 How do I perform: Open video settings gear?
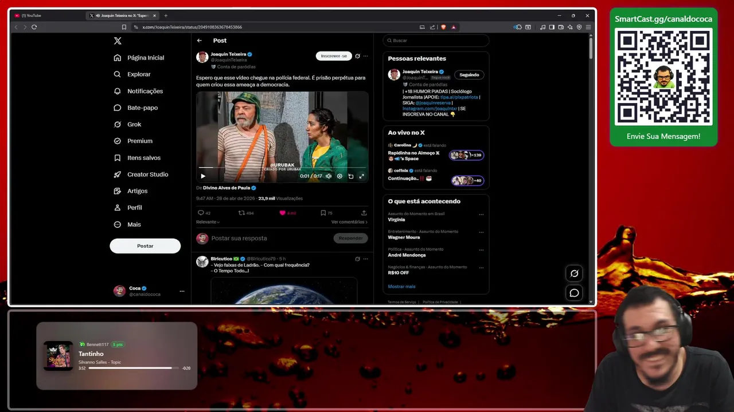339,176
